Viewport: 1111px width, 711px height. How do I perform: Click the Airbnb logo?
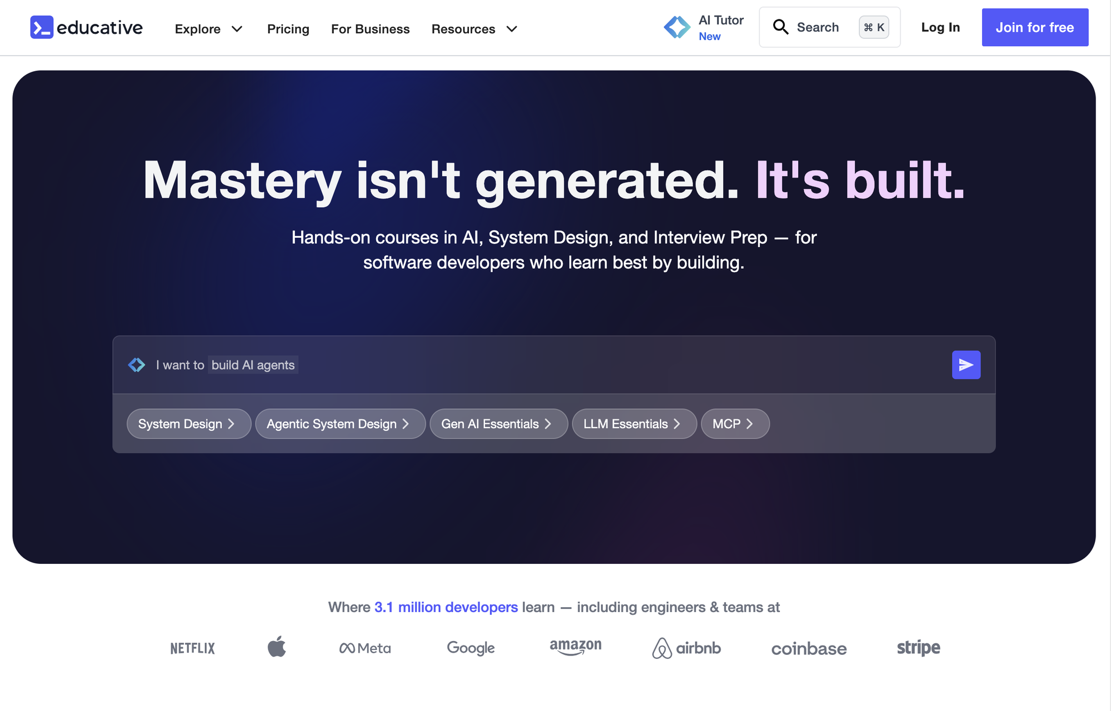[687, 648]
